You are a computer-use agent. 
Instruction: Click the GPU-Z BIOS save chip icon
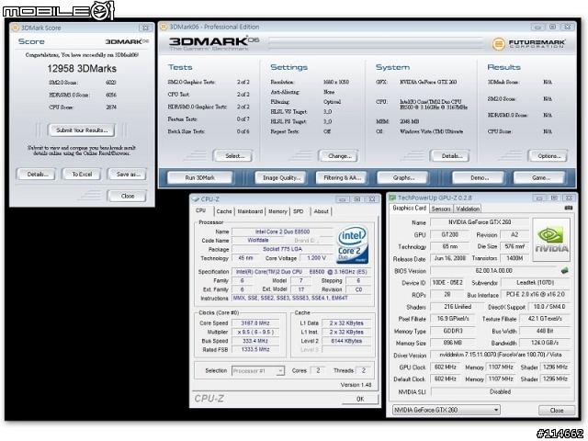click(564, 270)
